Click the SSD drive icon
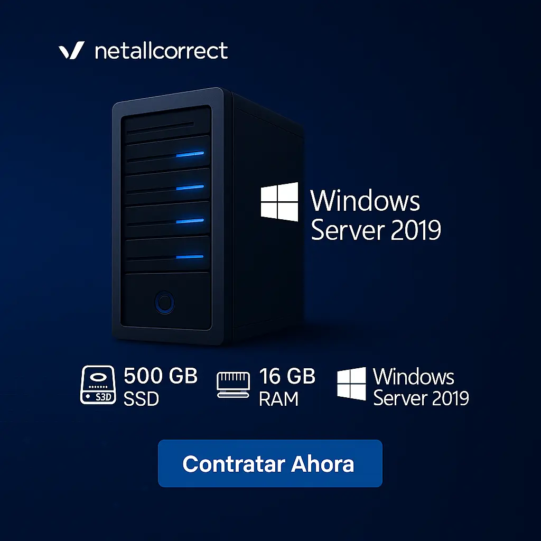Viewport: 541px width, 541px height. pos(98,385)
